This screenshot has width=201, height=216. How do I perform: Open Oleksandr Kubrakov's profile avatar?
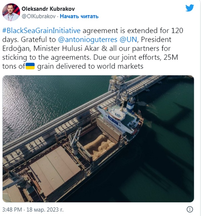(11, 12)
